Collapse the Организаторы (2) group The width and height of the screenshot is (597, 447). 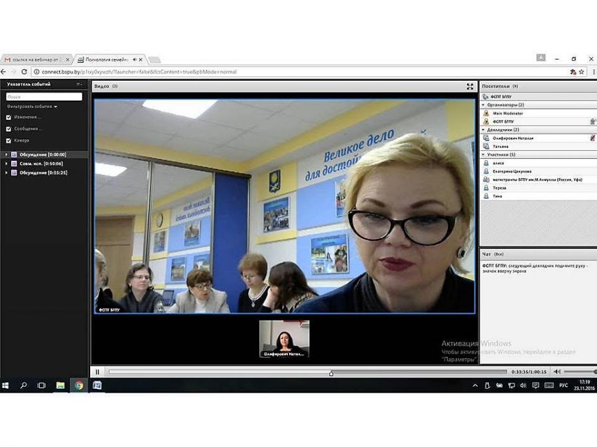484,105
